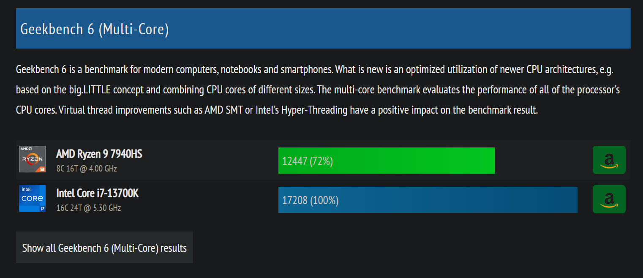Click the AMD Ryzen 9 processor logo
Screen dimensions: 643x278
[32, 159]
